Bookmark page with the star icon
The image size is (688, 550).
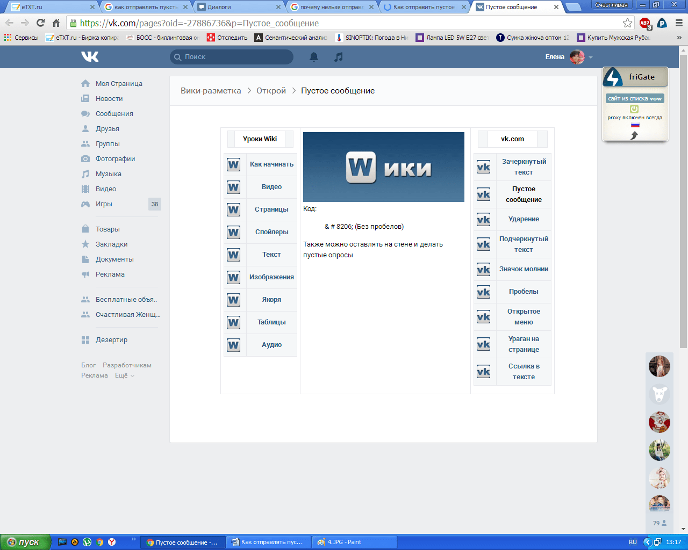[627, 23]
